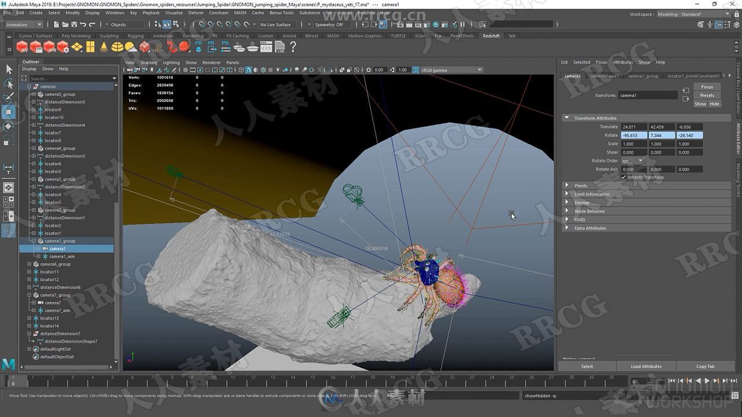
Task: Click the Redshift LOG shelf icon
Action: click(280, 47)
